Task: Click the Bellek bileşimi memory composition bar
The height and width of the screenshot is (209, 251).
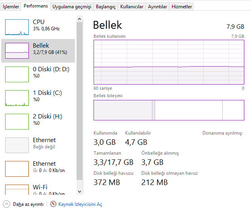Action: coord(169,110)
